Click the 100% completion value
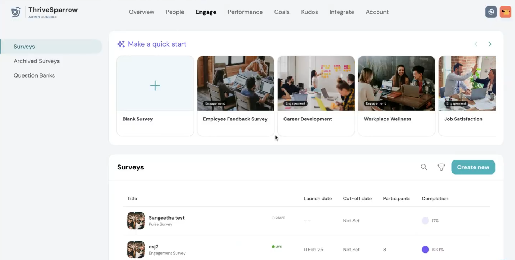 pos(437,250)
